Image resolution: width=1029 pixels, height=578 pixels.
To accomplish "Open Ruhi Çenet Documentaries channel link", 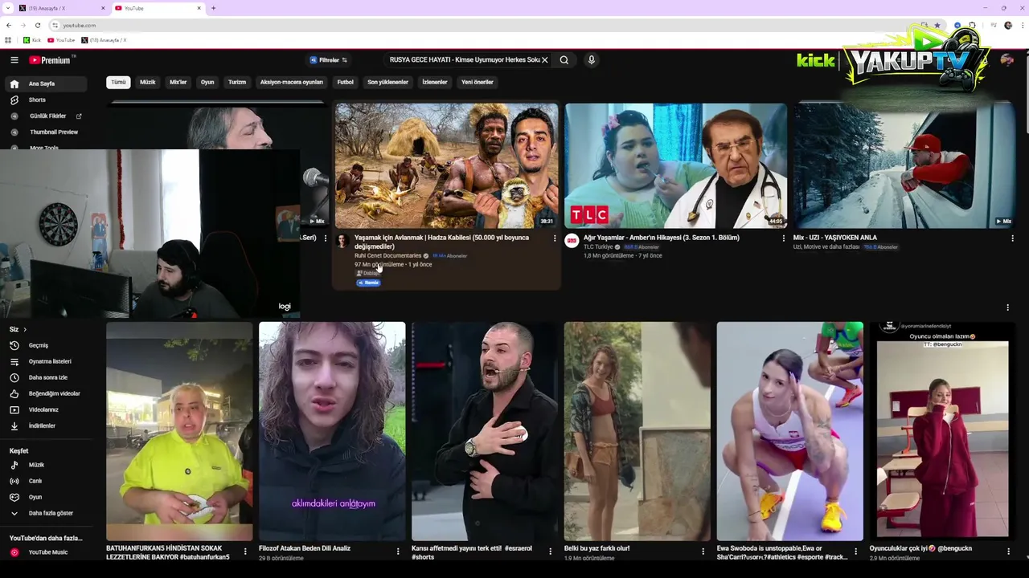I will pyautogui.click(x=388, y=255).
